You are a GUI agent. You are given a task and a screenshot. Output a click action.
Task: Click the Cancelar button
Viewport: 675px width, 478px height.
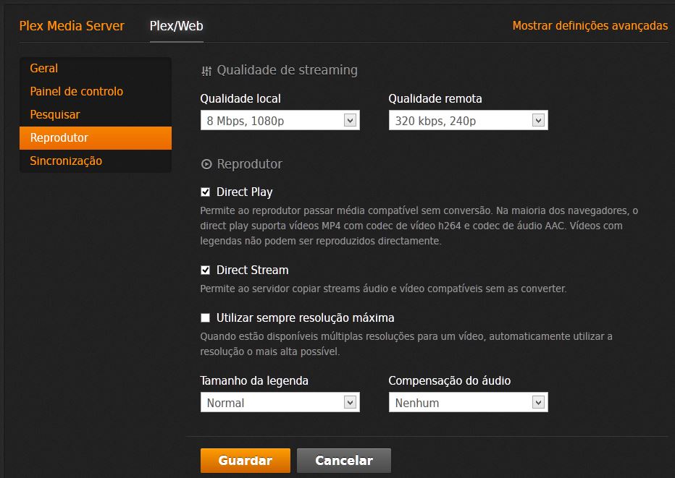pos(344,461)
